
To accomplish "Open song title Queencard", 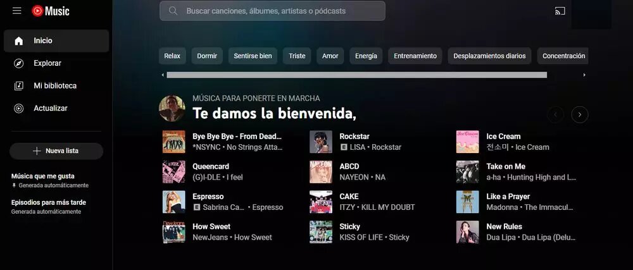I will [211, 166].
